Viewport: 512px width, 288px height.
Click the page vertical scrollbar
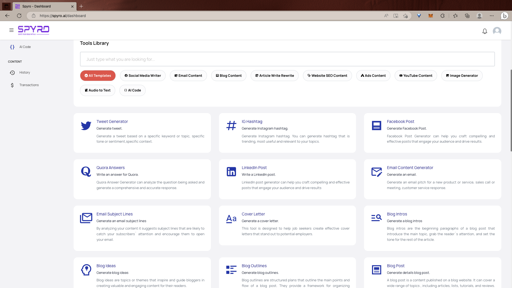tap(511, 111)
